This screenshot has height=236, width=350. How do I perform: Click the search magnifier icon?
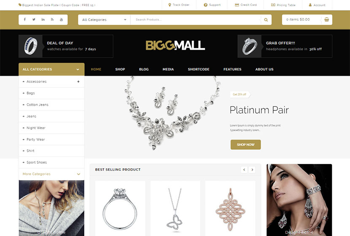tap(266, 20)
